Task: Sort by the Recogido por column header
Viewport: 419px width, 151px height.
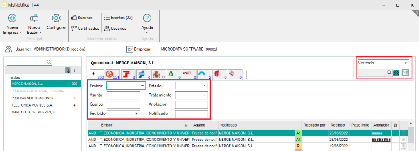Action: point(315,125)
